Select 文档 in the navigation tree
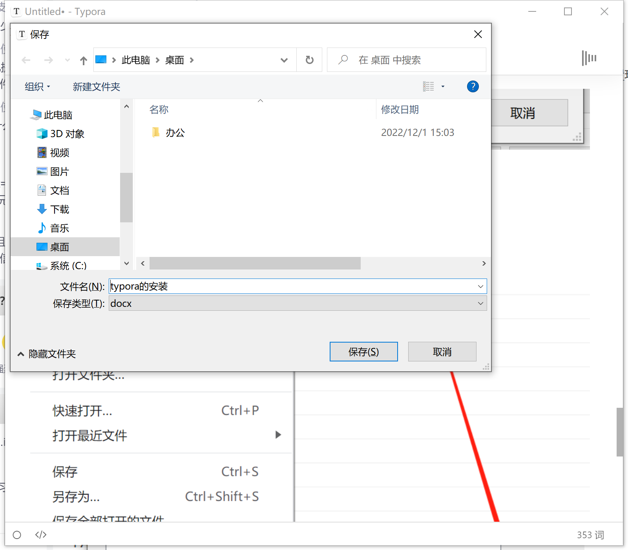 click(53, 190)
